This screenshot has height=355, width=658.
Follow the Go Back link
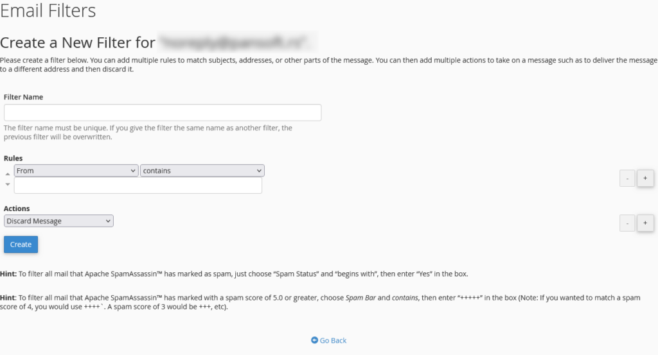pyautogui.click(x=333, y=340)
